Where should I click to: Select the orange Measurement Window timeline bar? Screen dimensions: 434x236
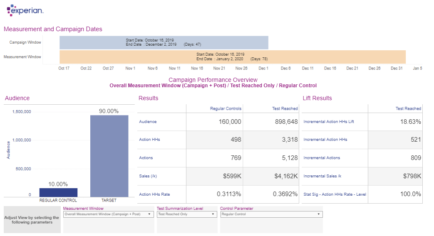click(x=232, y=57)
